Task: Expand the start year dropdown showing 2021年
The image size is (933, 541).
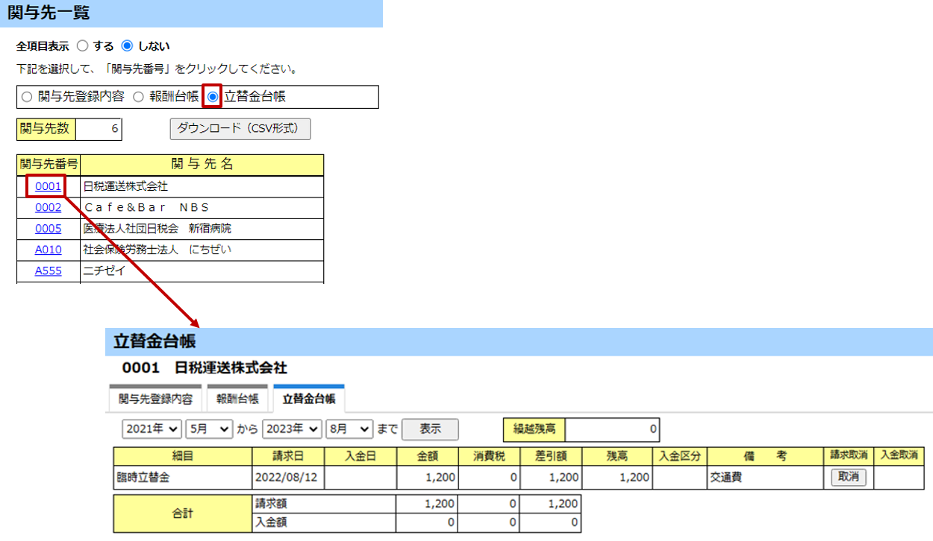Action: click(x=152, y=429)
